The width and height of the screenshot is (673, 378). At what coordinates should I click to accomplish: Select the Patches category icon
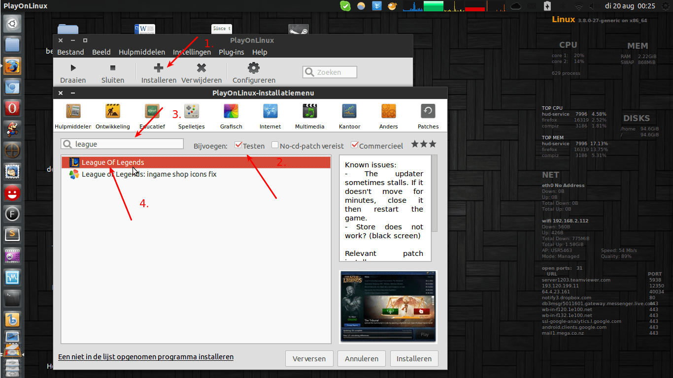[x=428, y=111]
